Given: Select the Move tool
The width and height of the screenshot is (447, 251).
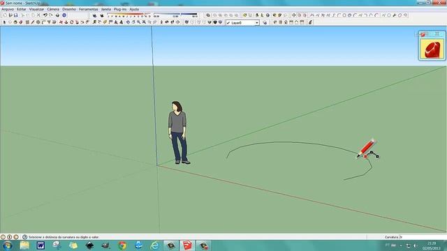Looking at the screenshot, I should (x=61, y=22).
